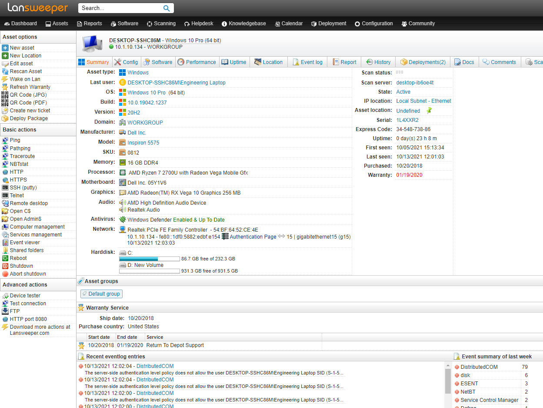Switch to the Event log tab
543x408 pixels.
307,62
